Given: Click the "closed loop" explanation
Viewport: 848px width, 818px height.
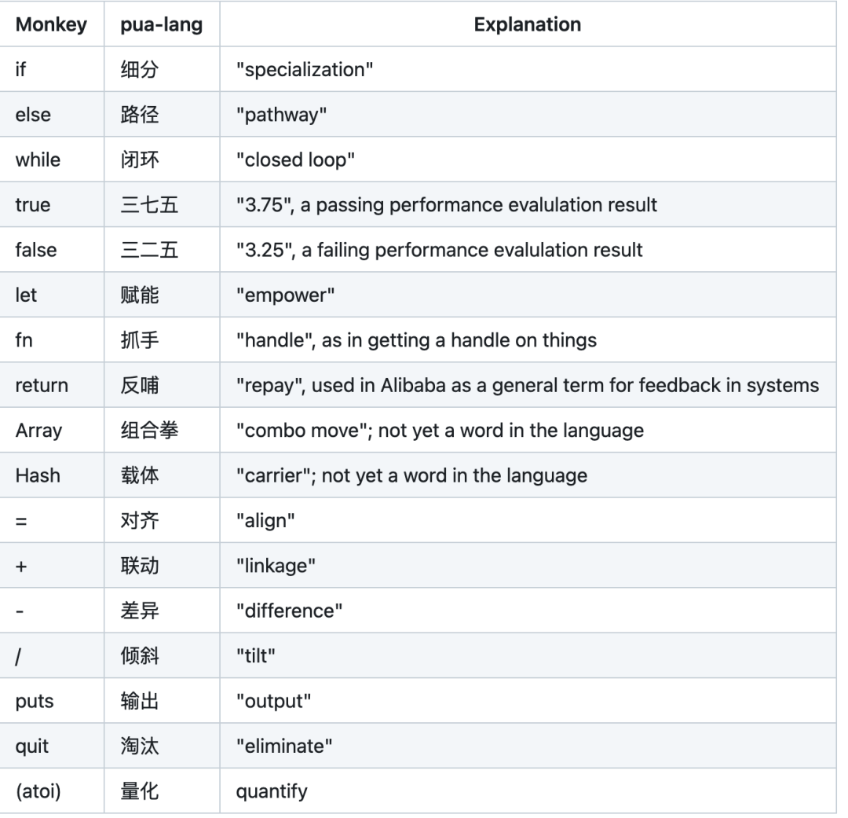Looking at the screenshot, I should [x=295, y=160].
